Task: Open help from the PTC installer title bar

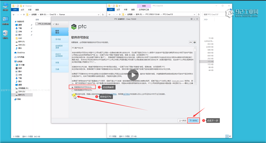Action: [192, 19]
